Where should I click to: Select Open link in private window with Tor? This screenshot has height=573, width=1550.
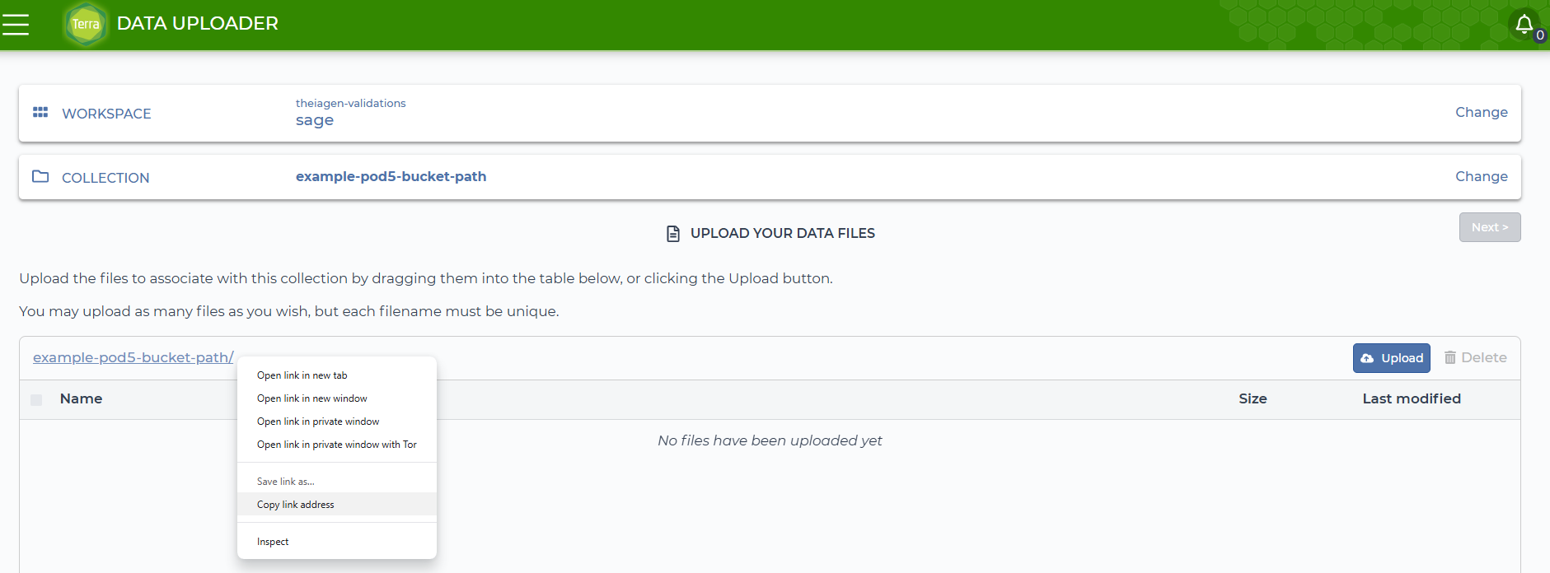click(336, 445)
